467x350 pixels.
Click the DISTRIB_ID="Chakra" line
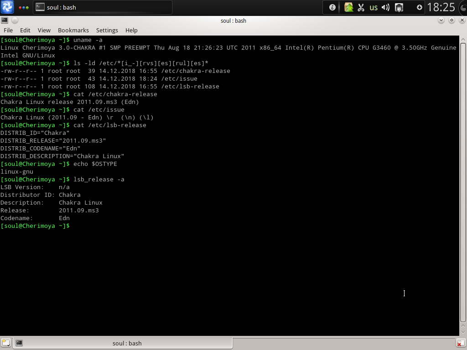tap(35, 133)
